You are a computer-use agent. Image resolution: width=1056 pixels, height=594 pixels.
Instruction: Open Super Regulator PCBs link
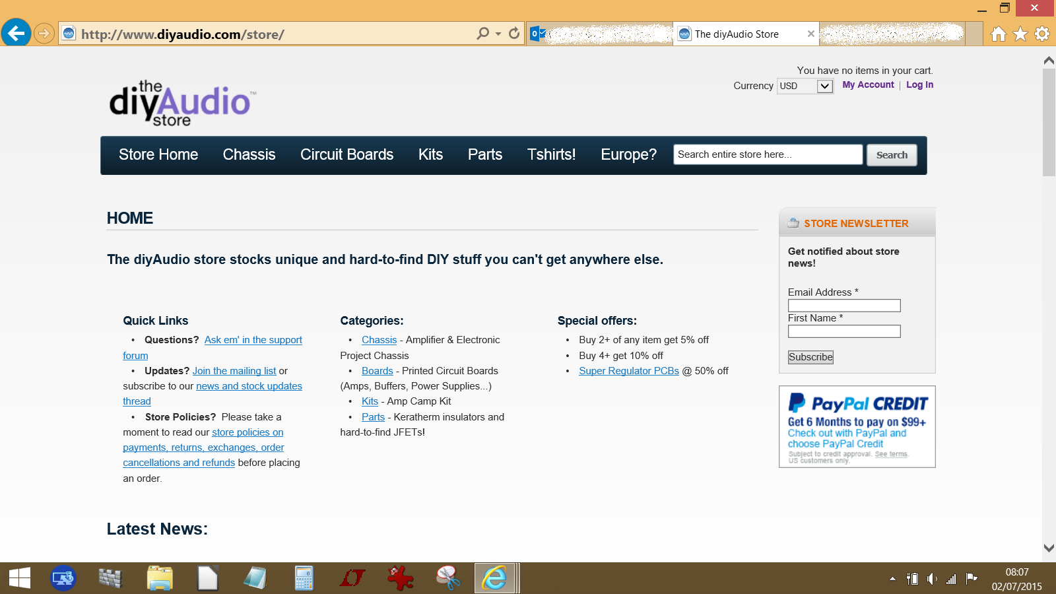[x=629, y=371]
